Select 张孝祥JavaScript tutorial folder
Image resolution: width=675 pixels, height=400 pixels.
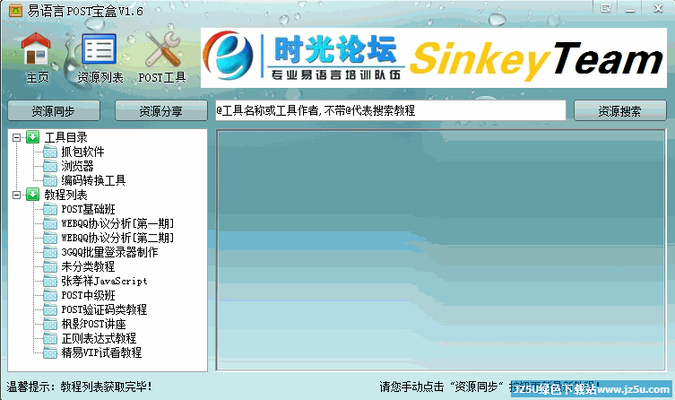(104, 281)
